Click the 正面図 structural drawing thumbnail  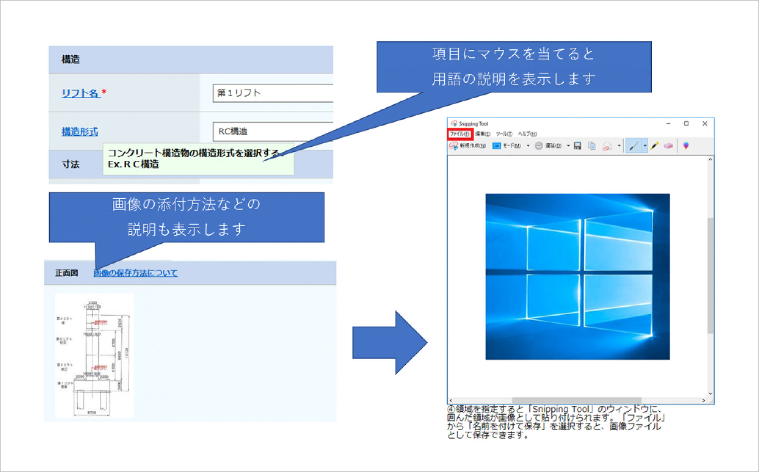95,355
